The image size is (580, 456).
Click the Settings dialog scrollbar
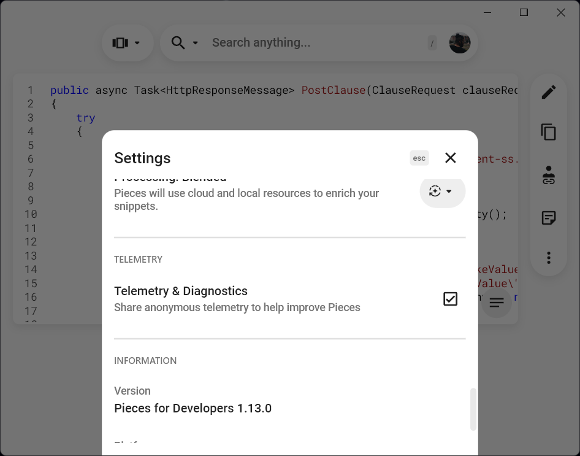pos(473,409)
